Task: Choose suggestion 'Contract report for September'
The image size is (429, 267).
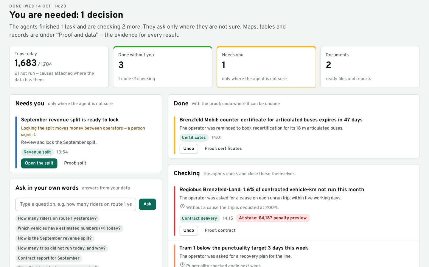Action: pos(49,258)
